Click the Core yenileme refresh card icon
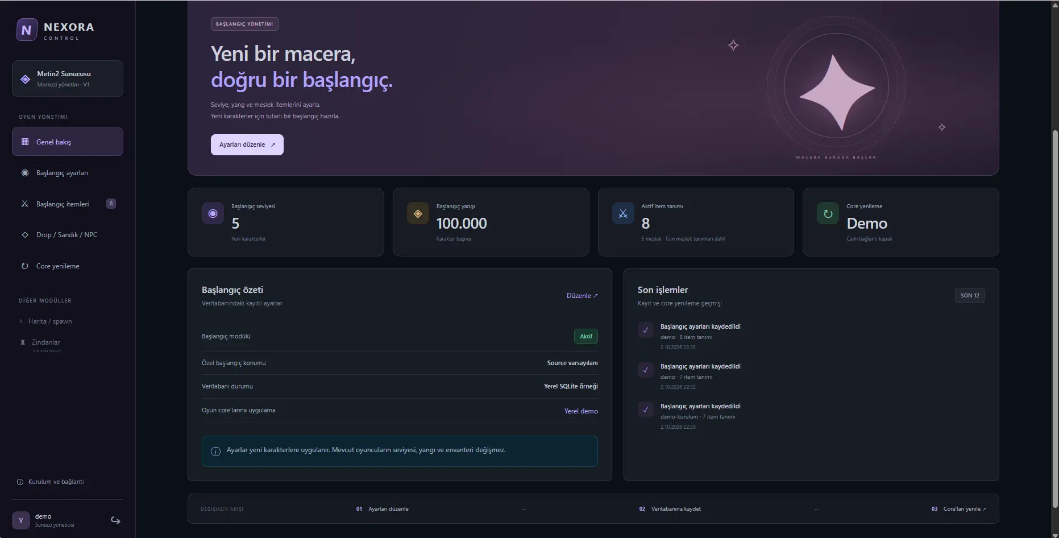Image resolution: width=1059 pixels, height=538 pixels. (828, 214)
